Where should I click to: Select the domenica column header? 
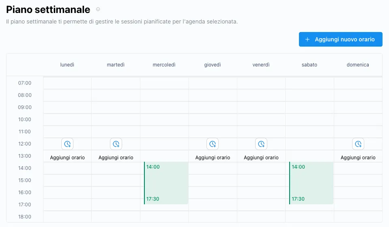coord(358,65)
